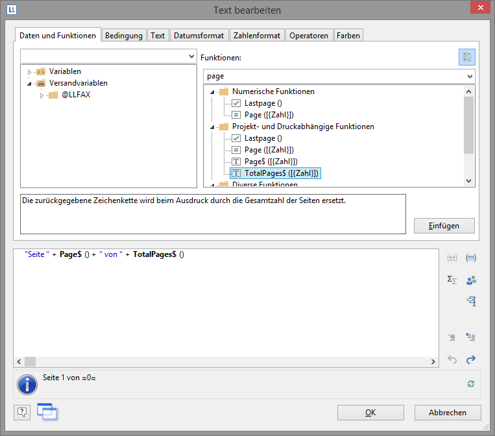The image size is (495, 436).
Task: Click the green refresh preview icon
Action: (x=471, y=384)
